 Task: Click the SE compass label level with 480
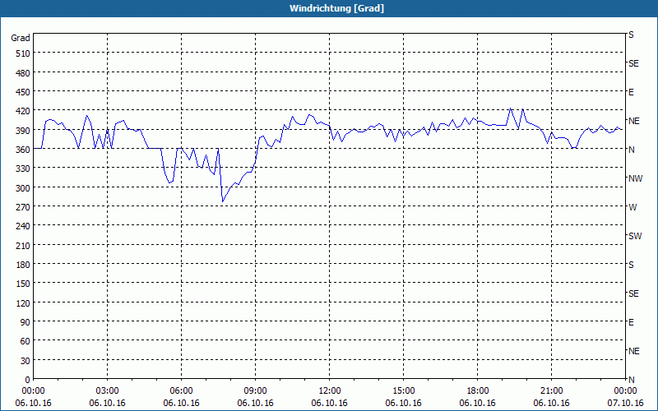pyautogui.click(x=633, y=64)
